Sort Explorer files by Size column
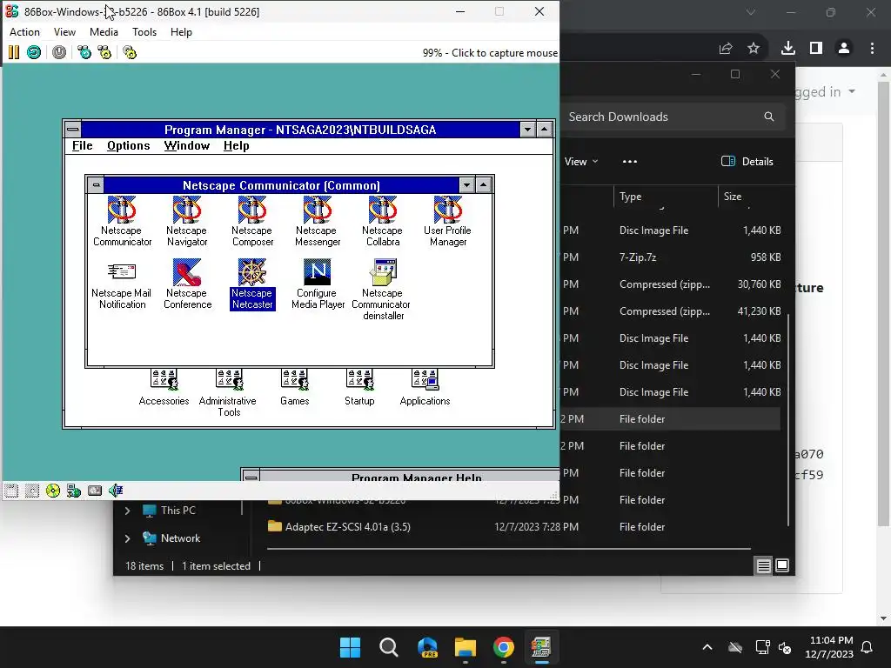The height and width of the screenshot is (668, 891). coord(751,197)
